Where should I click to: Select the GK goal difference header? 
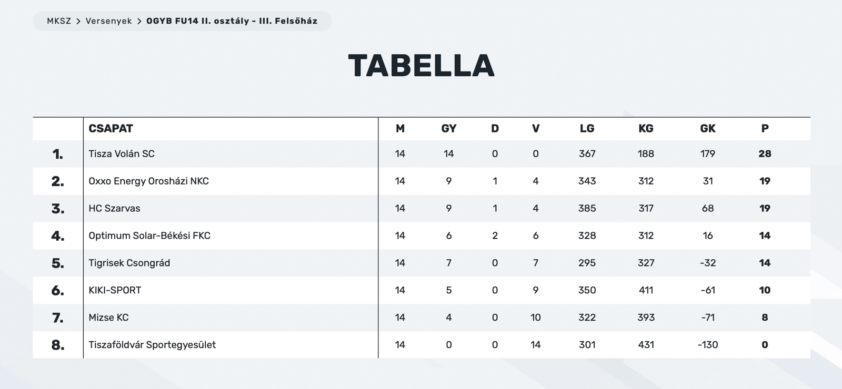tap(707, 129)
